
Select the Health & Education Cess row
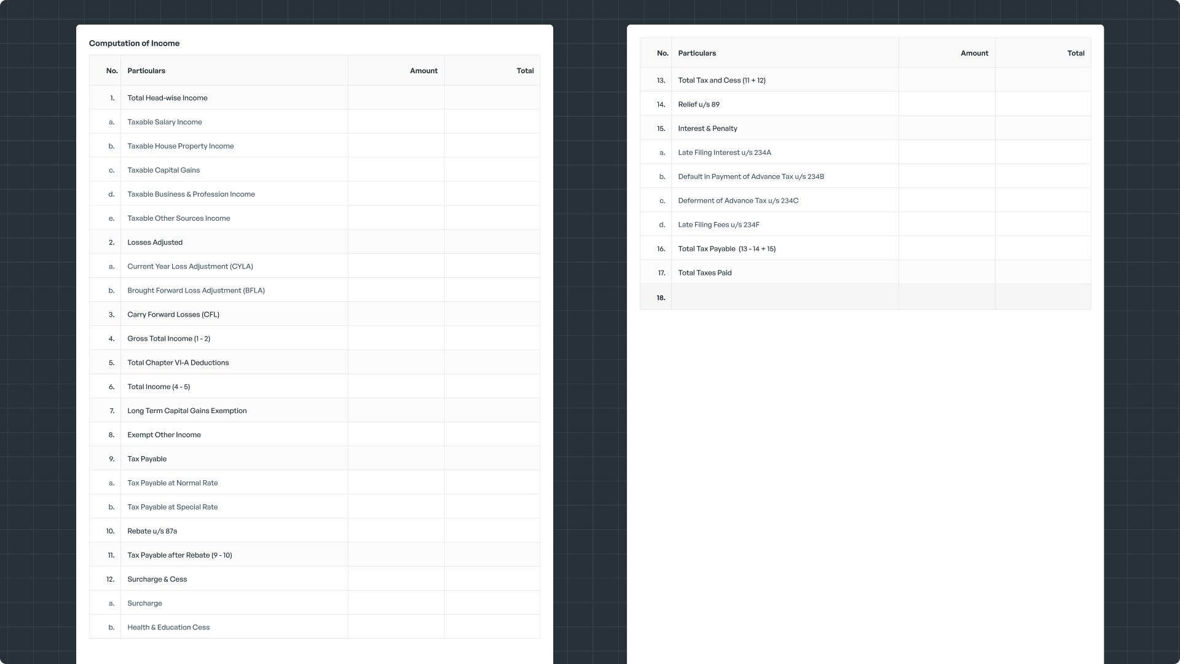click(x=168, y=627)
